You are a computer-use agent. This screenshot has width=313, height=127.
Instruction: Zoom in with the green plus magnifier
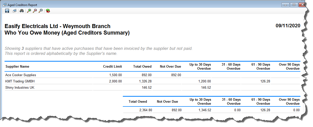29,11
